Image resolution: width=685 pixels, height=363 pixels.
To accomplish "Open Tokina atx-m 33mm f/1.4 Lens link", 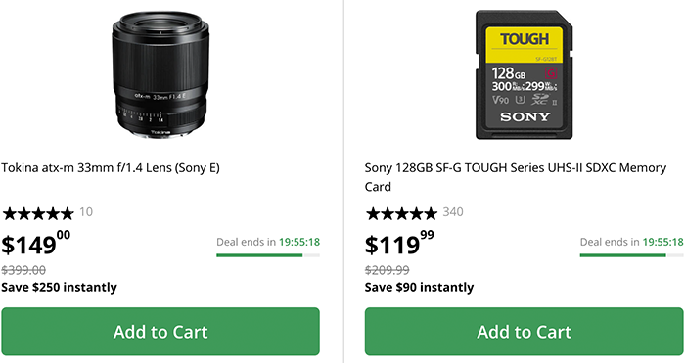I will 110,168.
